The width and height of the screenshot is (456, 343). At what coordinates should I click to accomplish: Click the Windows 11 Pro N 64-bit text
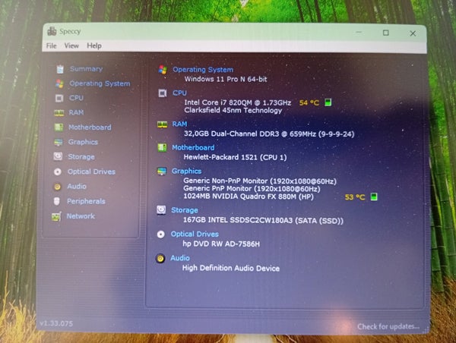point(226,79)
